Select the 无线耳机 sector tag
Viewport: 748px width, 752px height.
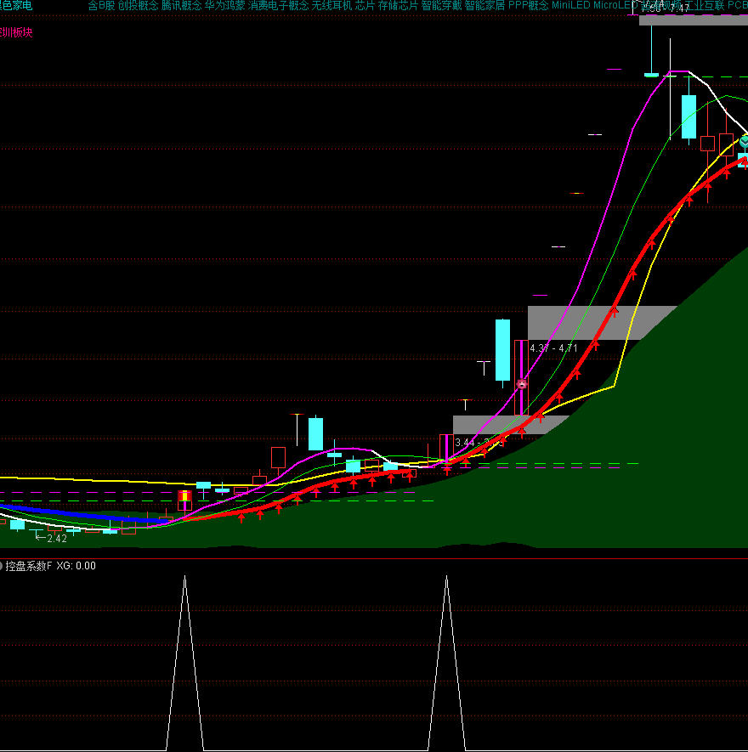pyautogui.click(x=331, y=5)
